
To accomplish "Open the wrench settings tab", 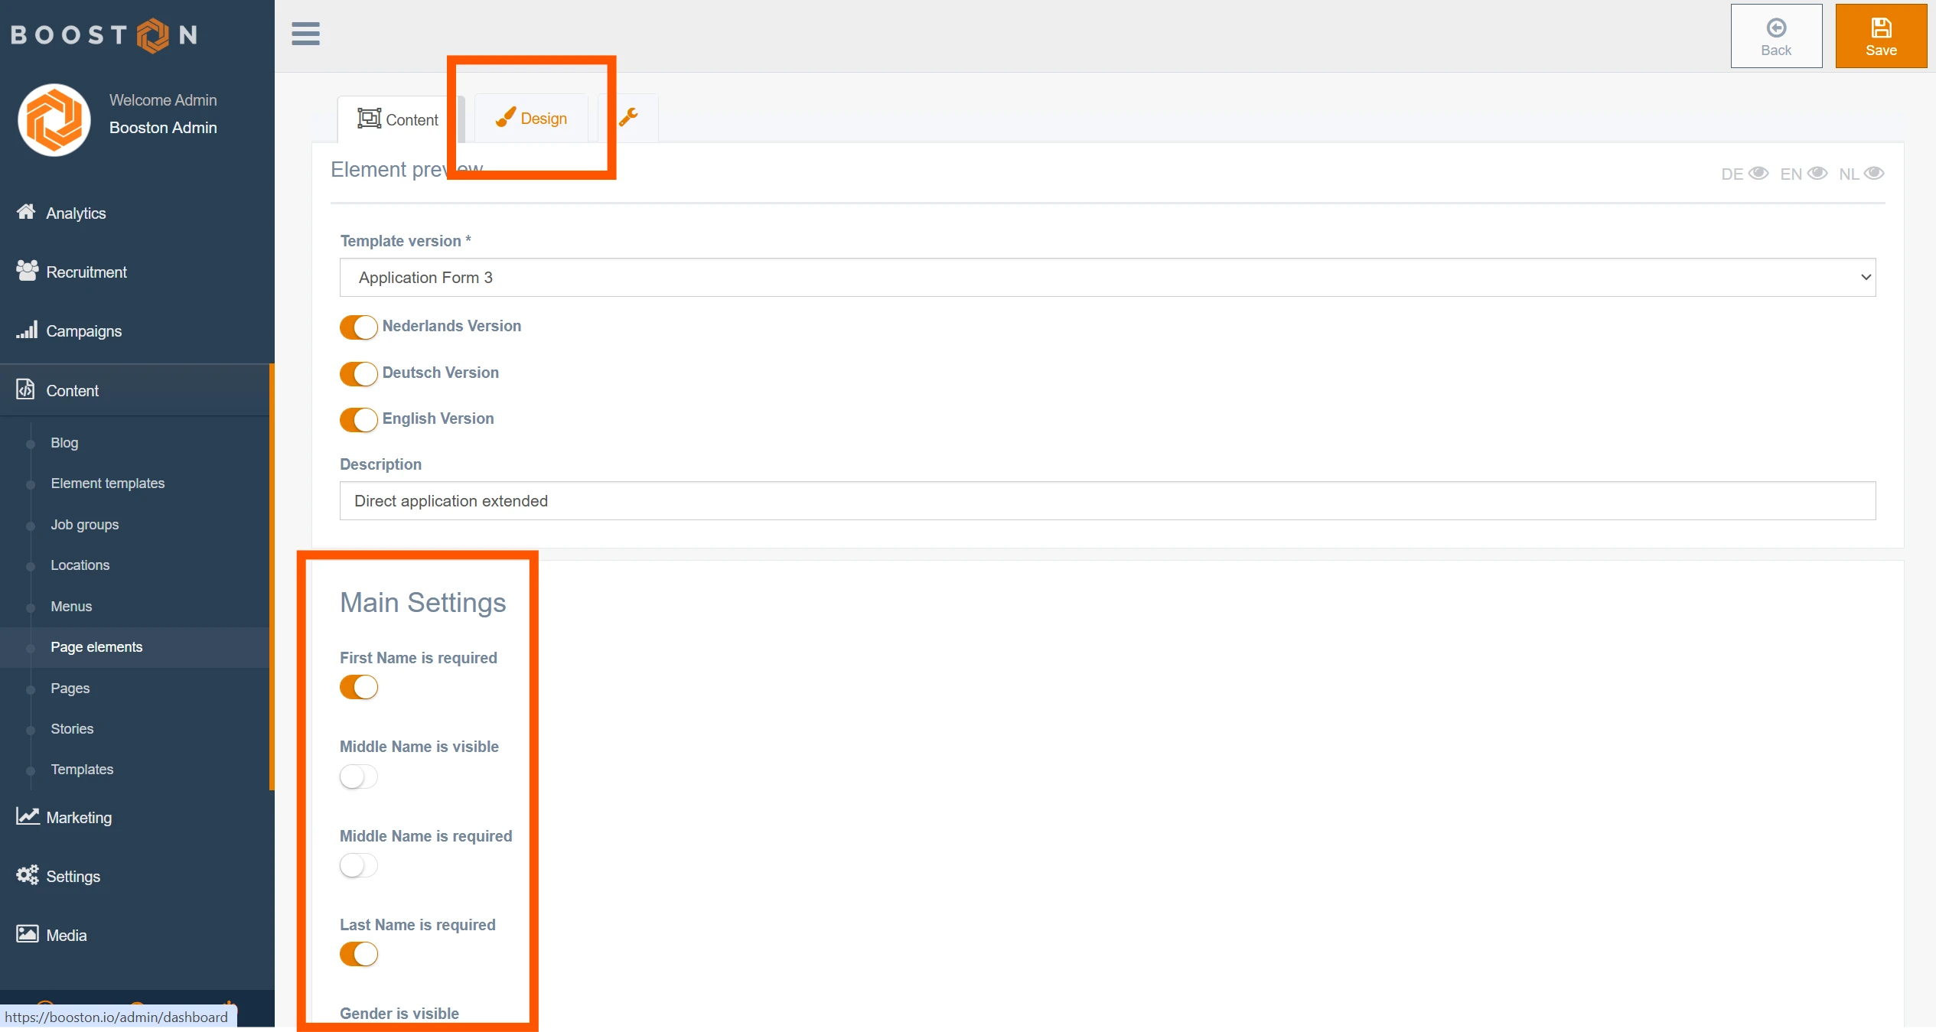I will (628, 117).
